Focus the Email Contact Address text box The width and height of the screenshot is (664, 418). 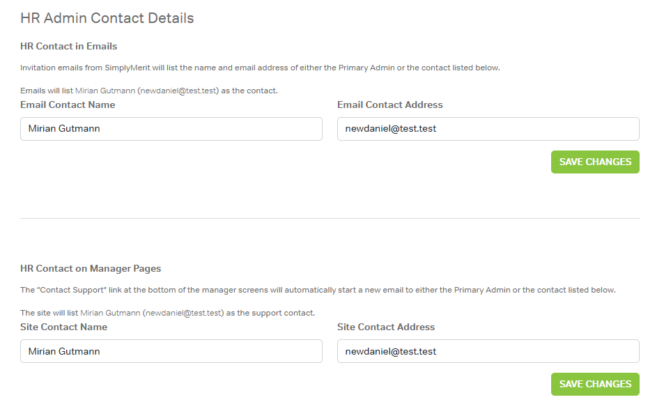click(488, 129)
